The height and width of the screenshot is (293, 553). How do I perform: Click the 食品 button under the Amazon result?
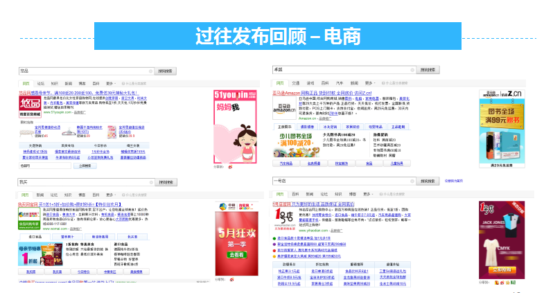coord(369,163)
